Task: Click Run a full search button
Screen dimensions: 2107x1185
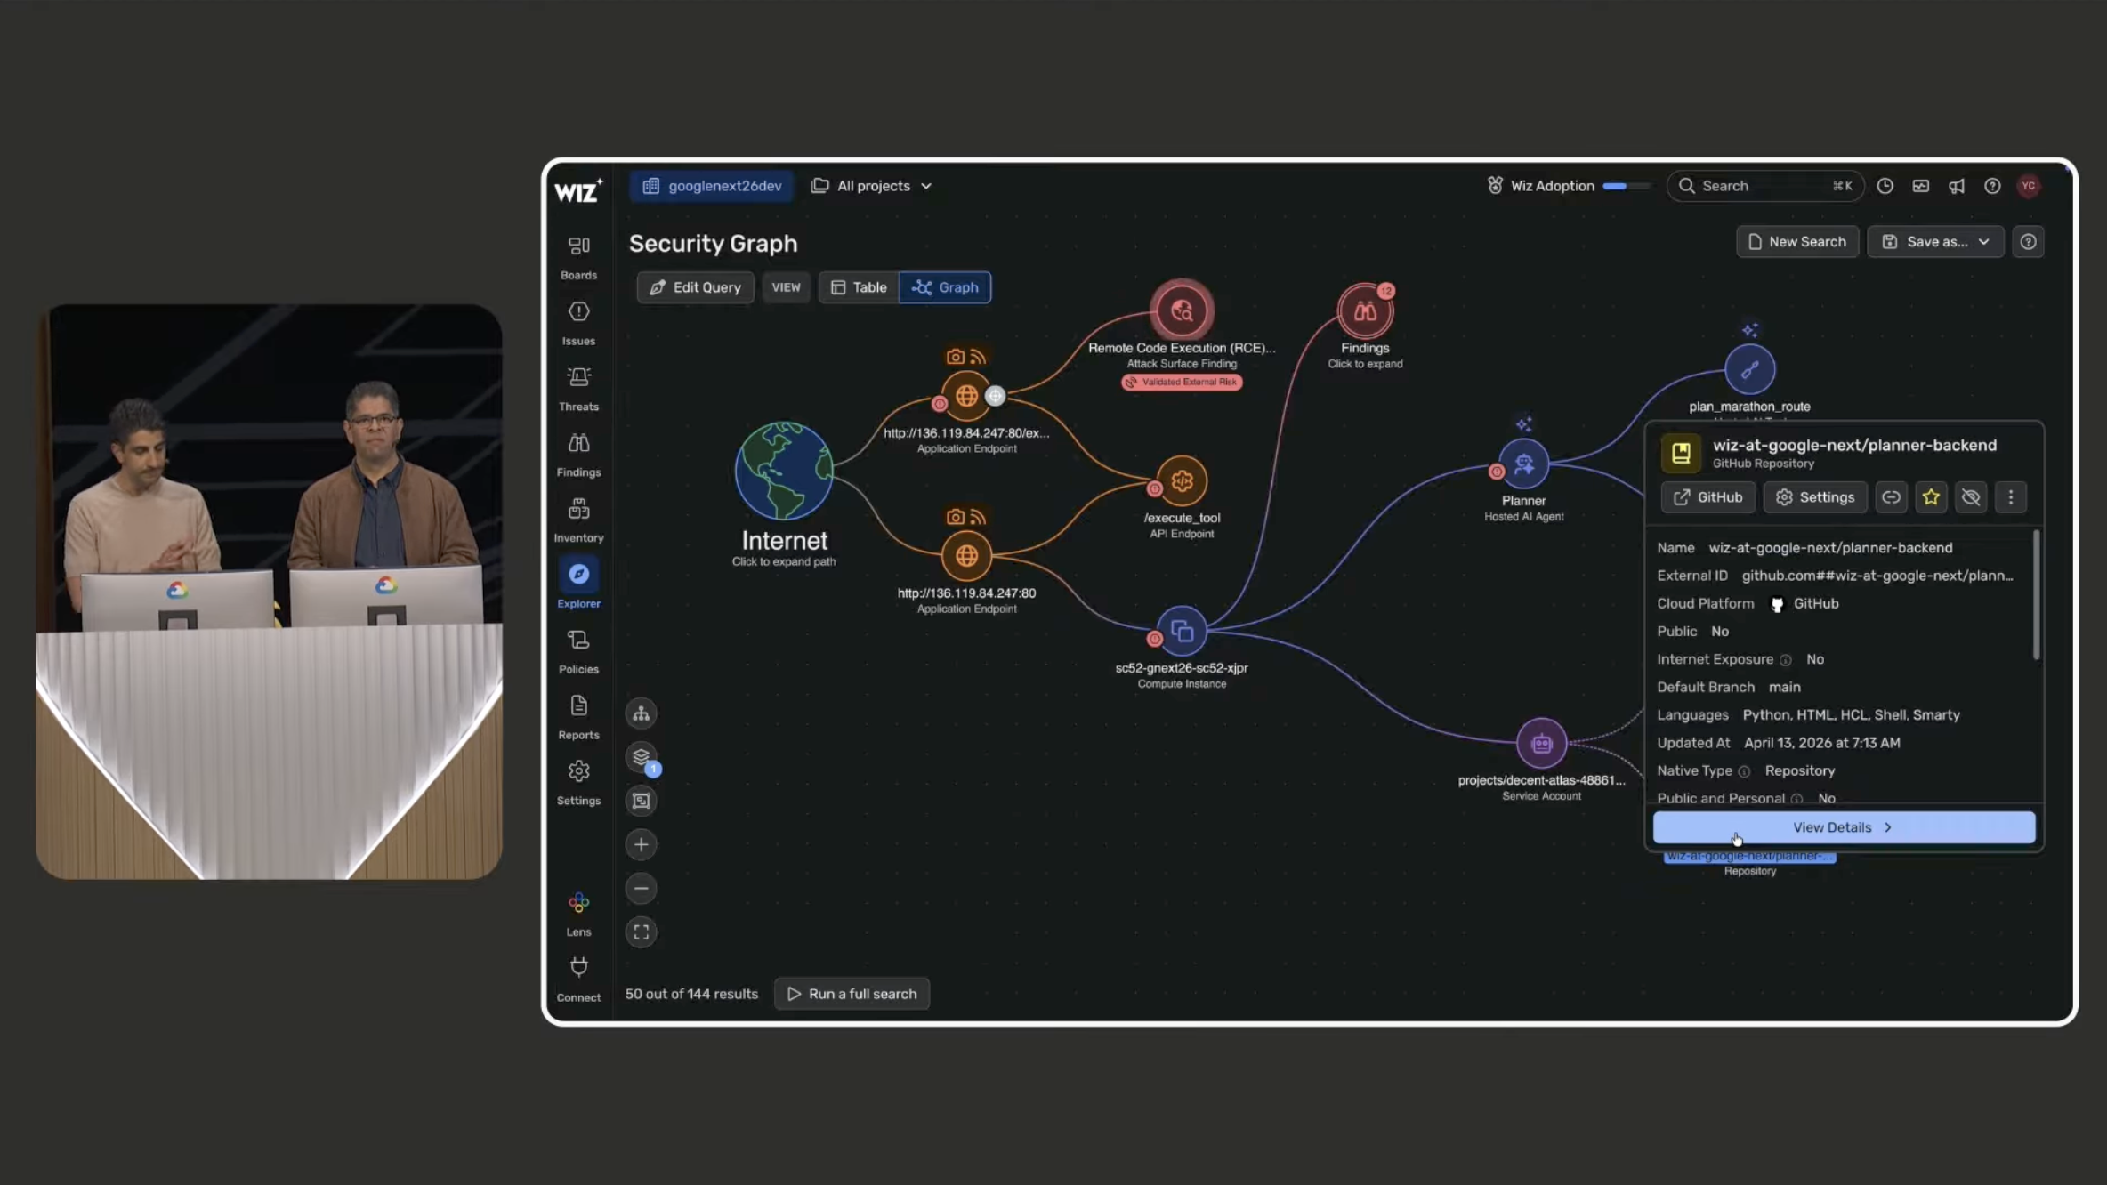Action: point(852,994)
